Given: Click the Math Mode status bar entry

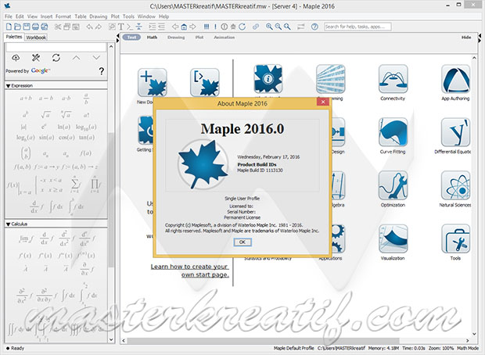Looking at the screenshot, I should coord(468,348).
